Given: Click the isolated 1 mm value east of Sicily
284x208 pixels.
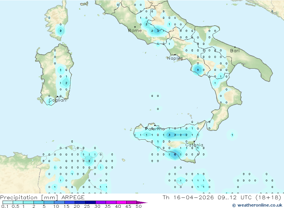Looking at the screenshot, I should 232,135.
